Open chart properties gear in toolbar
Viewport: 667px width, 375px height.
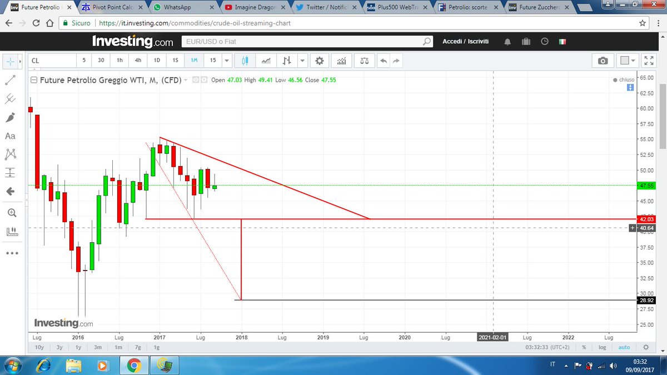point(320,61)
